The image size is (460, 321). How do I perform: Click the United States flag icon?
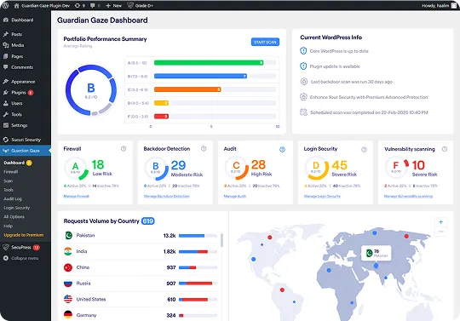tap(68, 300)
